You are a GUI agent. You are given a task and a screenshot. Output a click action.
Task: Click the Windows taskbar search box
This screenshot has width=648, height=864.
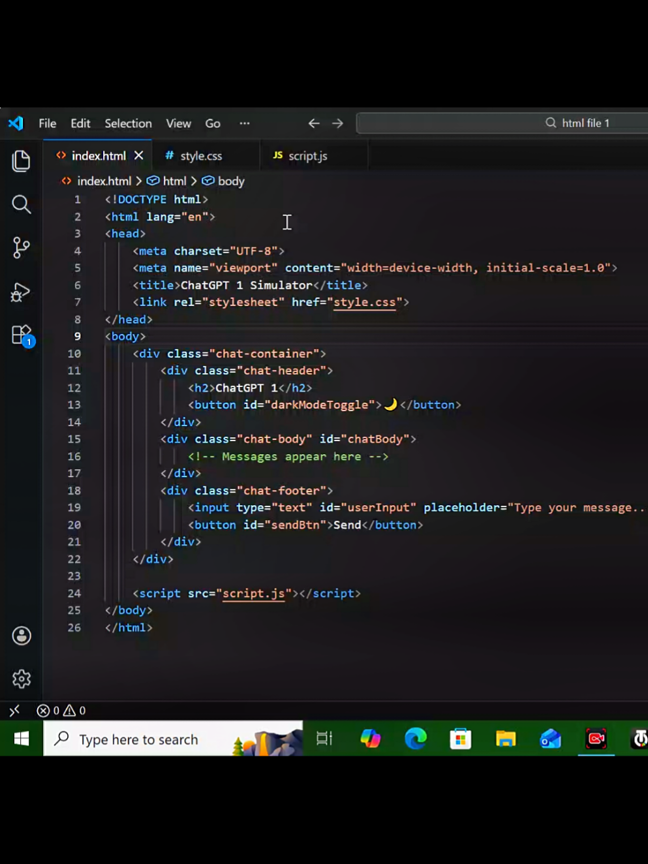point(173,739)
